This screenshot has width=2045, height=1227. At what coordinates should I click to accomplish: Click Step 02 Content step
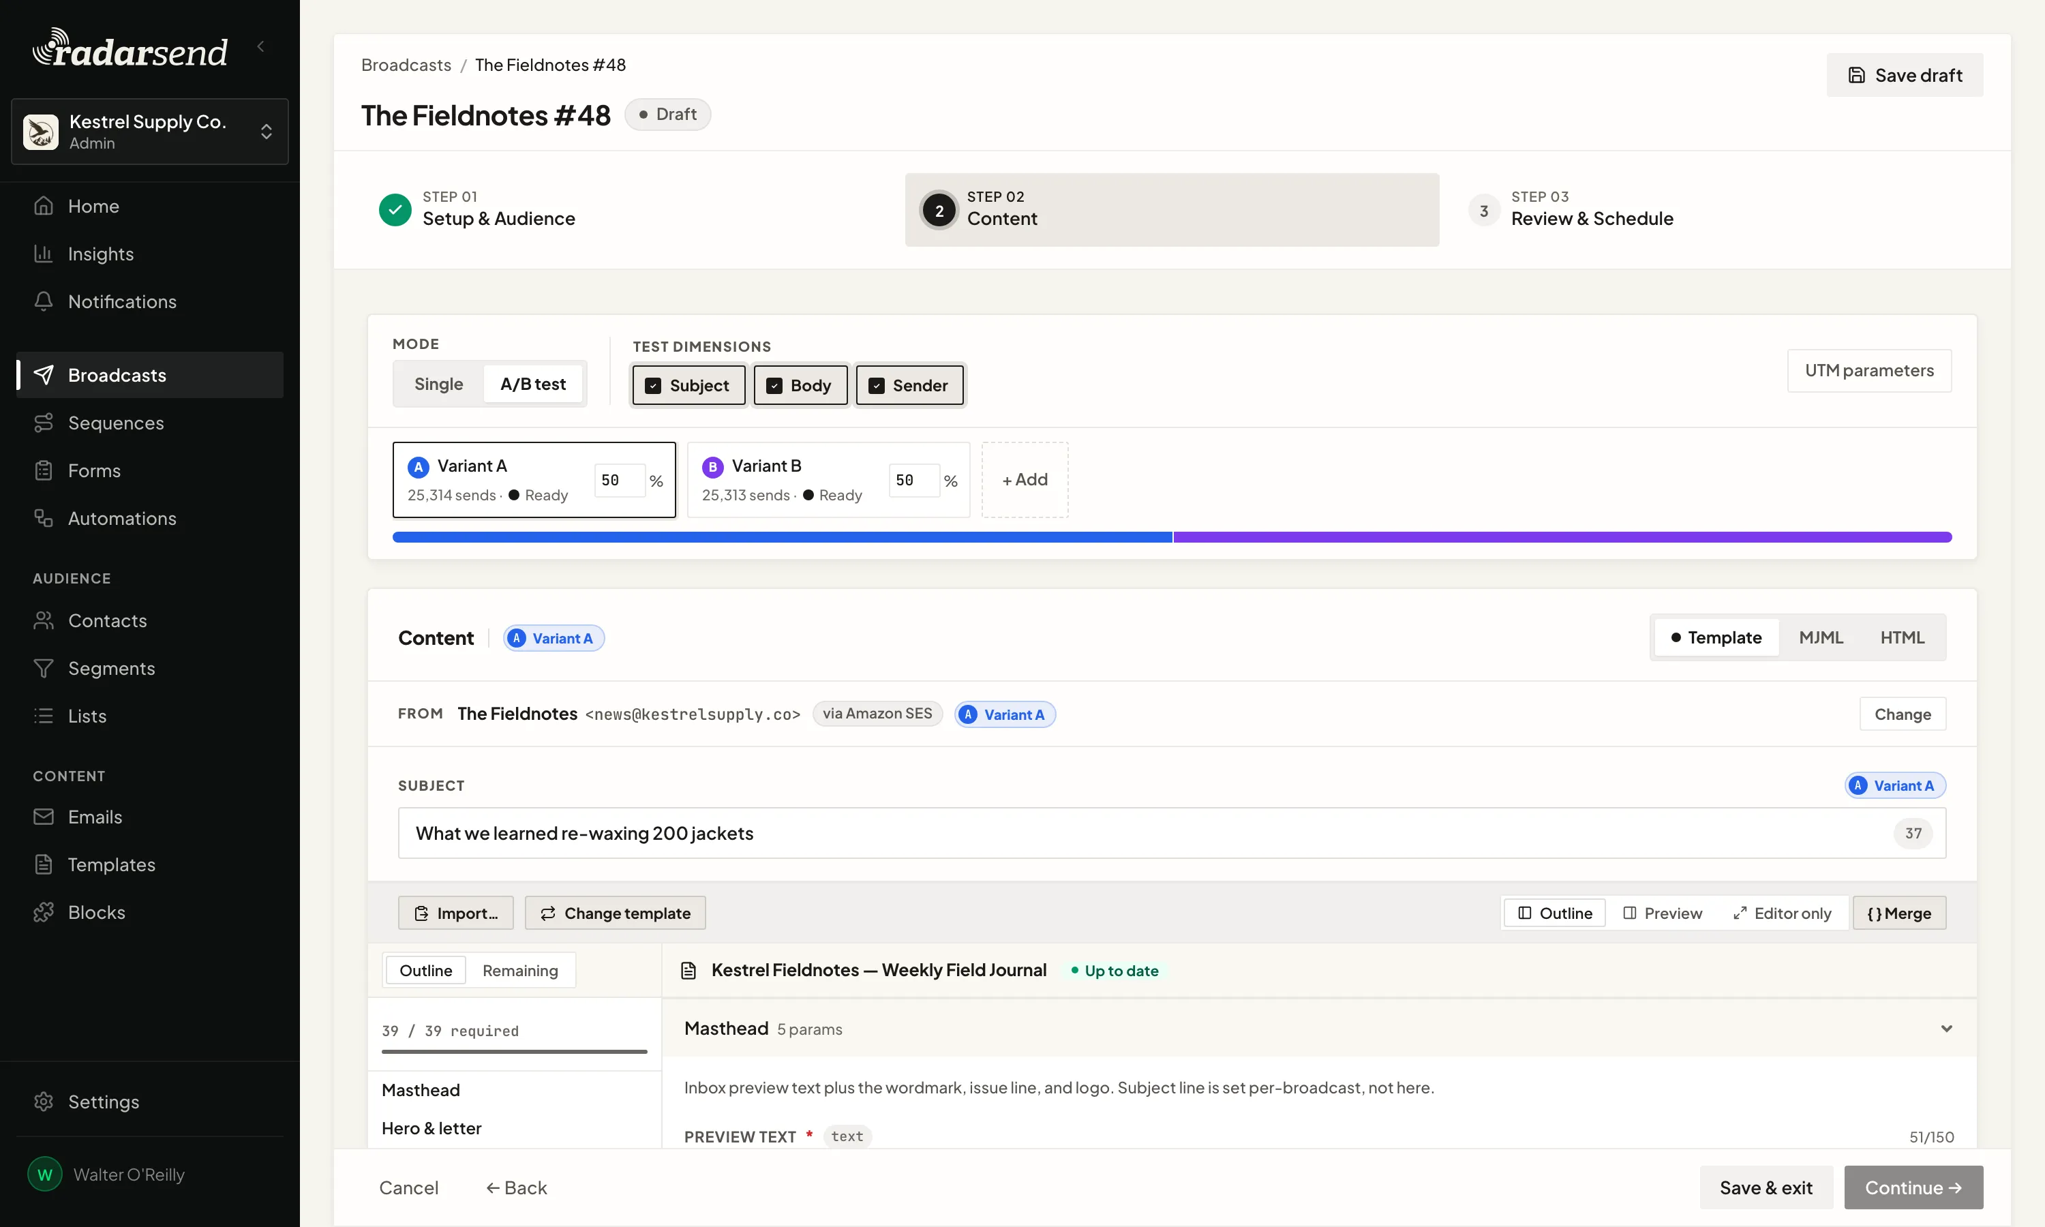click(1172, 209)
